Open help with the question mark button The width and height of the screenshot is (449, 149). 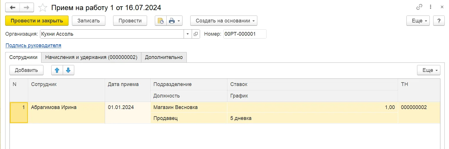(439, 21)
